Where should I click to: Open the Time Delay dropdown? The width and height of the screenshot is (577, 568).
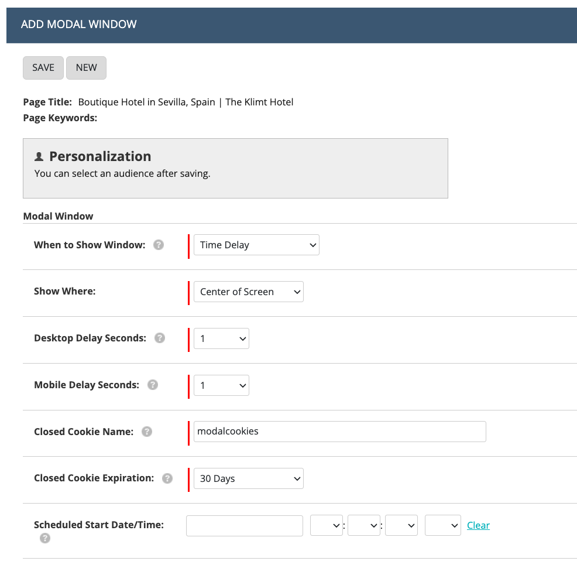(256, 245)
